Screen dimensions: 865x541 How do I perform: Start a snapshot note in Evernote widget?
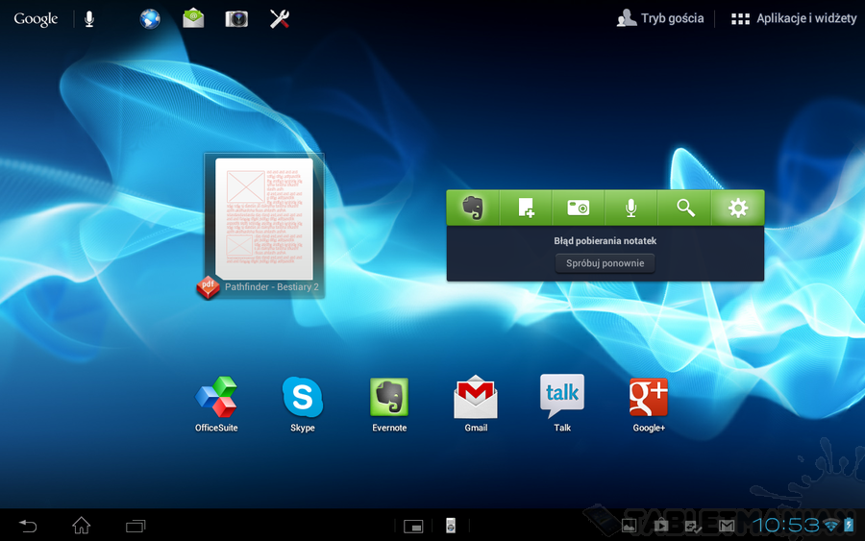point(579,208)
